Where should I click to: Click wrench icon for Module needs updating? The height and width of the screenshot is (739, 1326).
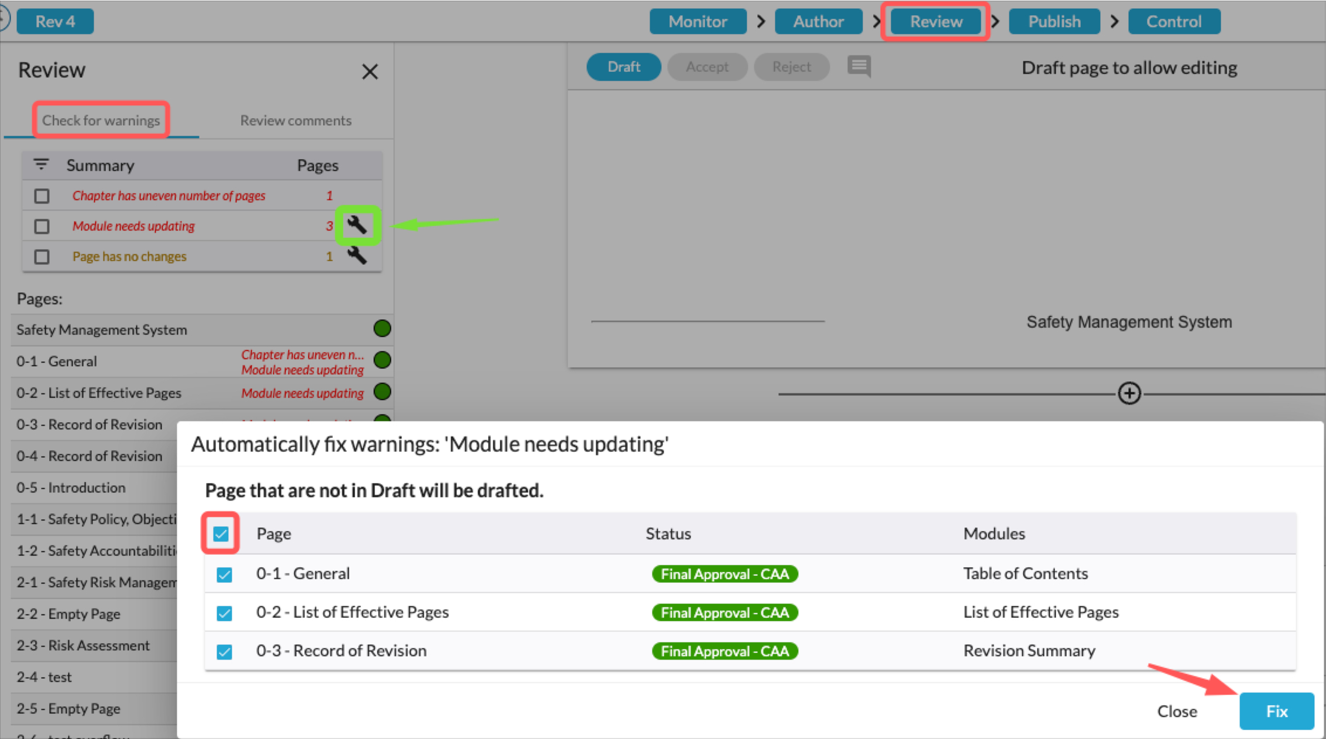click(356, 225)
